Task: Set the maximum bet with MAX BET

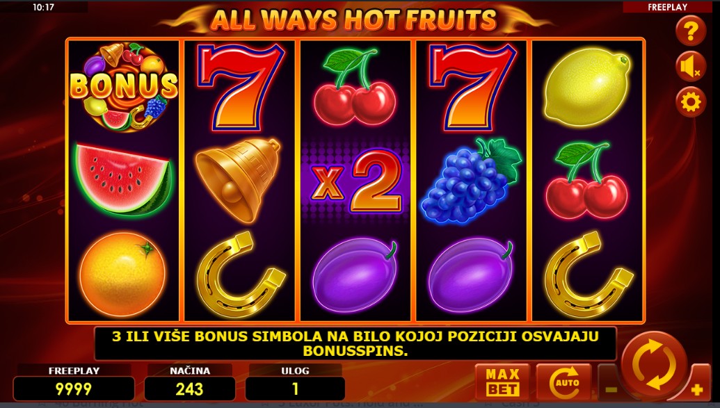Action: click(502, 382)
